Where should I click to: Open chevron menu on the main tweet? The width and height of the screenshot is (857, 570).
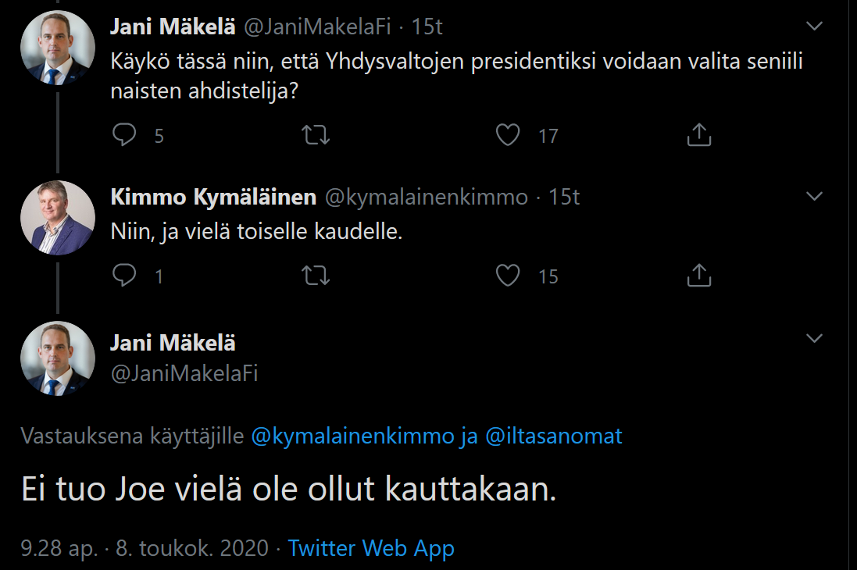pyautogui.click(x=814, y=338)
